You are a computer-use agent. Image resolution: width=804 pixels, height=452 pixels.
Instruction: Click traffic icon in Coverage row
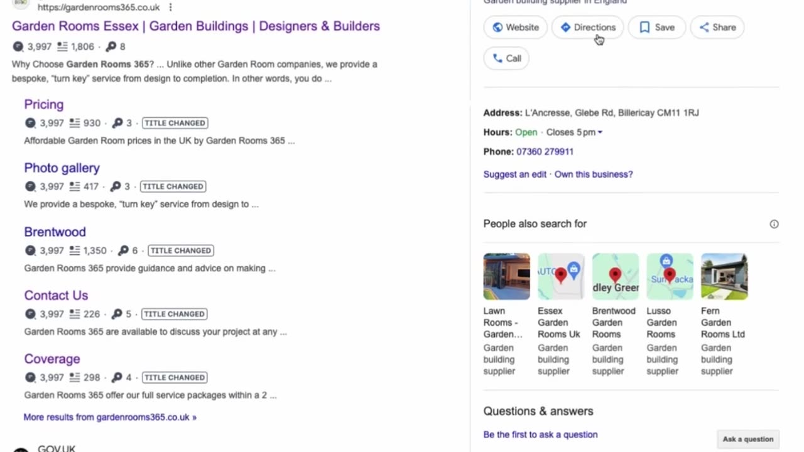30,377
